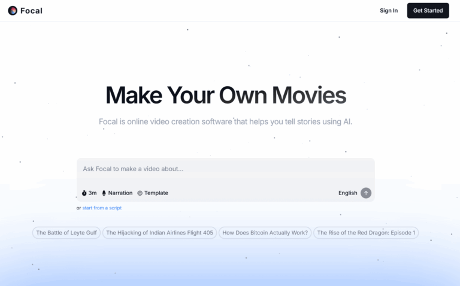Pick How Does Bitcoin Actually Work suggestion
460x286 pixels.
(x=265, y=233)
